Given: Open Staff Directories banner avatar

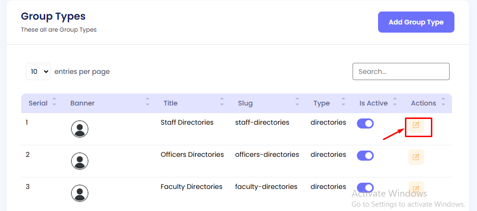Looking at the screenshot, I should point(80,129).
